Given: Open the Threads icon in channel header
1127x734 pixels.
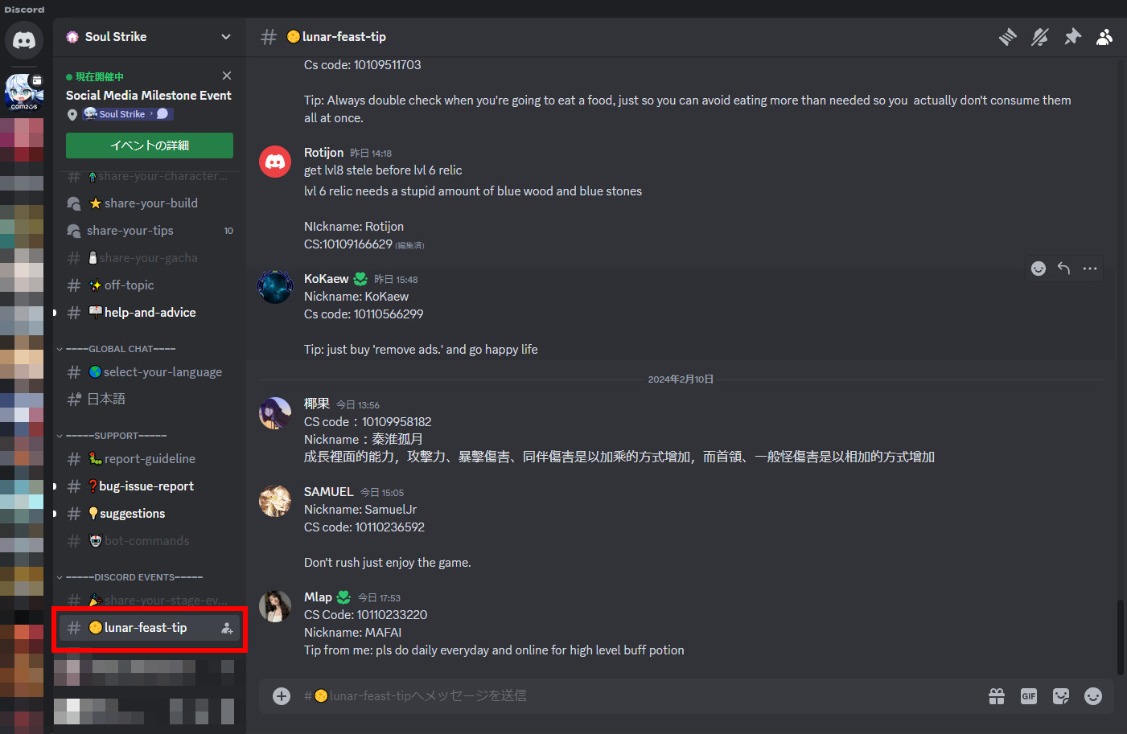Looking at the screenshot, I should [1007, 37].
